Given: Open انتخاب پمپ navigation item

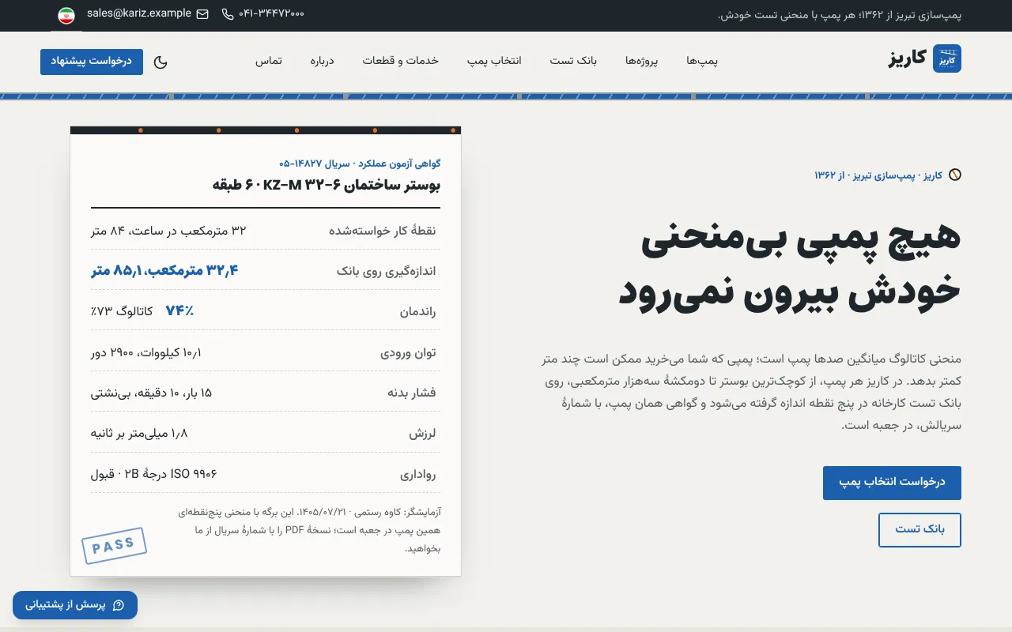Looking at the screenshot, I should pos(494,61).
